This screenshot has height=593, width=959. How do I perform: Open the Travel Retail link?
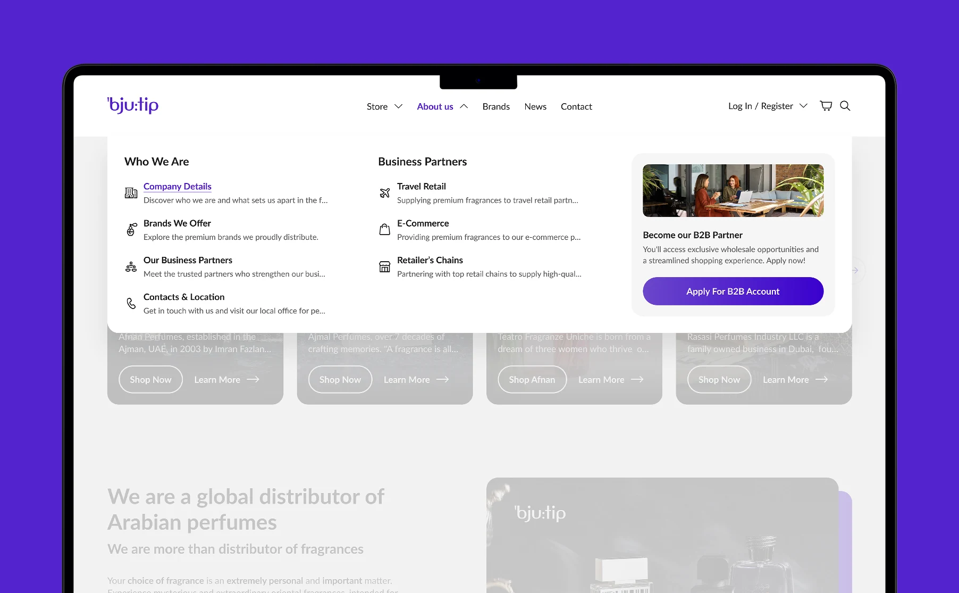(422, 186)
